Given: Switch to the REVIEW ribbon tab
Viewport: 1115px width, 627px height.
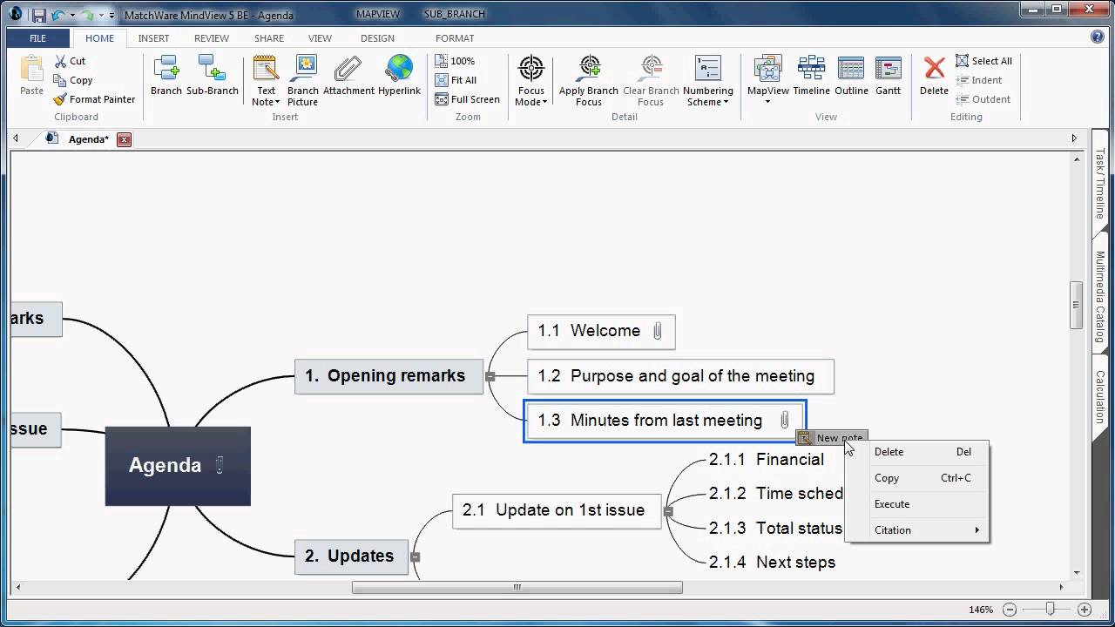Looking at the screenshot, I should click(212, 38).
